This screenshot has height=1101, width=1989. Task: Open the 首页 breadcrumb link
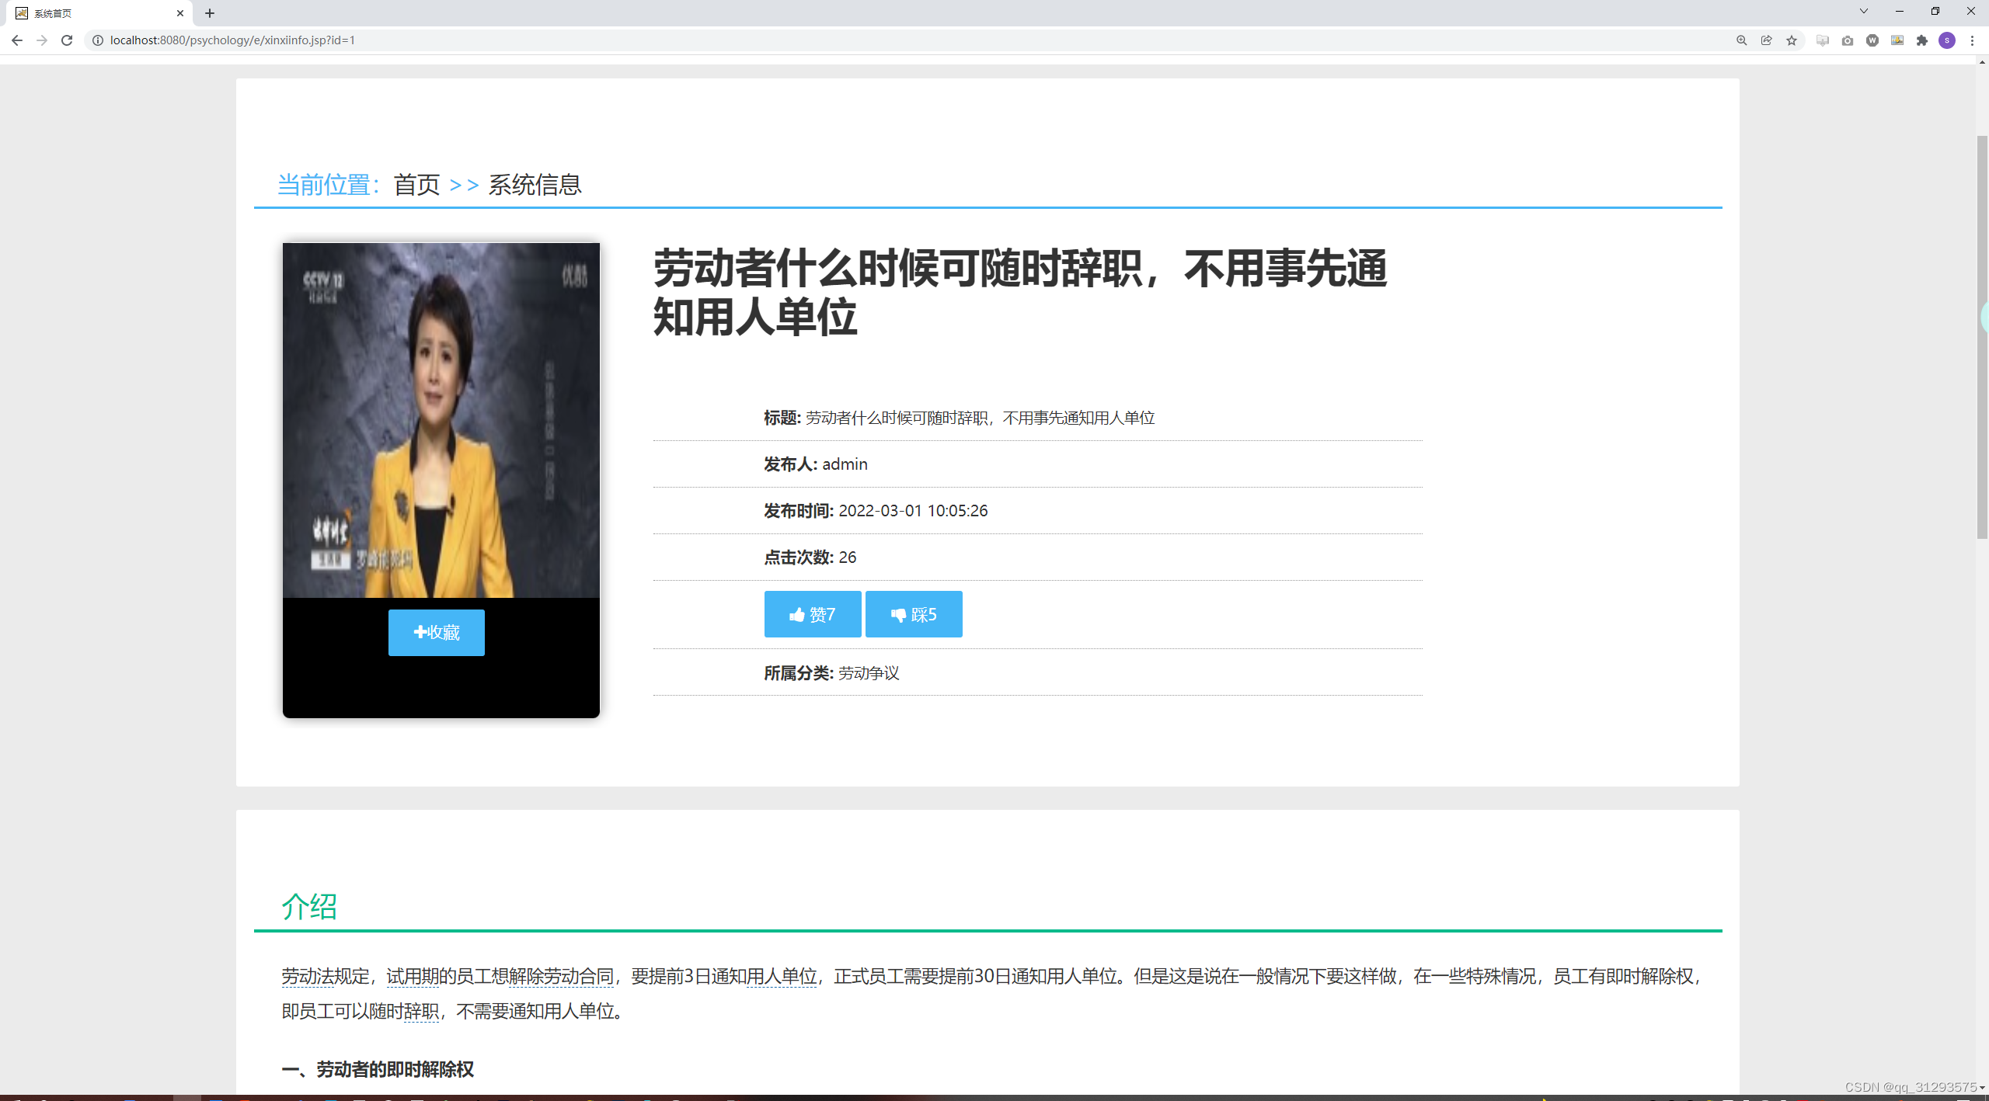416,184
